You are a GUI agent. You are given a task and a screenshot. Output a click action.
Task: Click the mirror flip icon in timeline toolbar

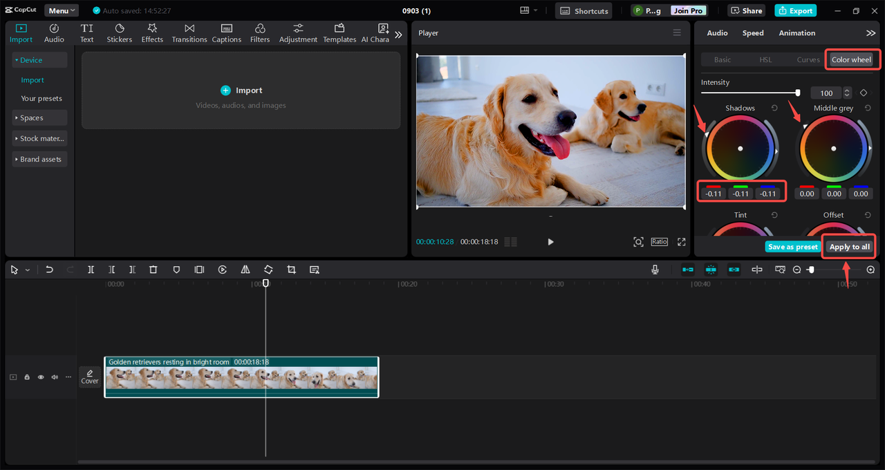[x=245, y=270]
